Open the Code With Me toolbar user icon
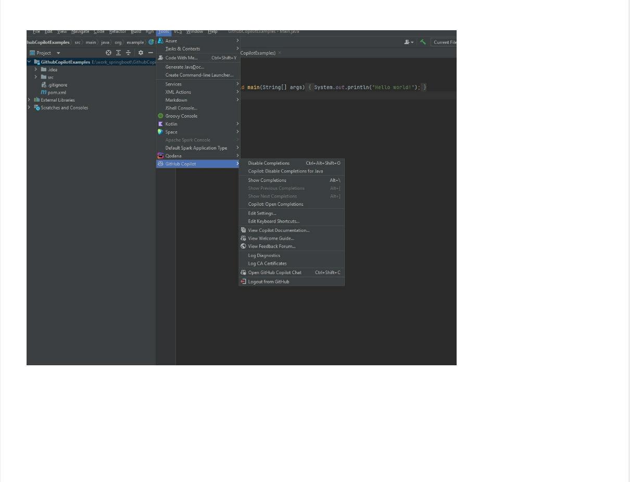 409,42
